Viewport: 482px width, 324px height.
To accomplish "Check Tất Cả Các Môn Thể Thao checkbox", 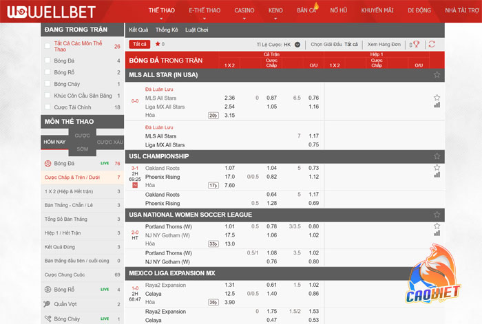I will tap(48, 46).
